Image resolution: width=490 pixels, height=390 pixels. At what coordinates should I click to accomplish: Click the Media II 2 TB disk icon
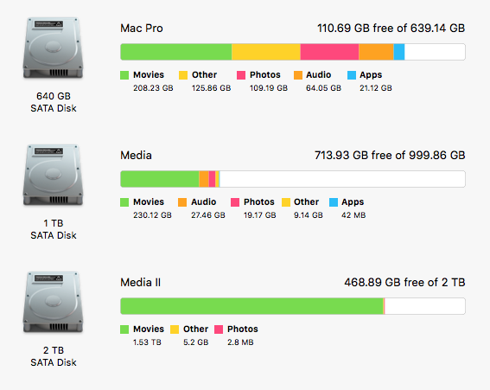(53, 302)
